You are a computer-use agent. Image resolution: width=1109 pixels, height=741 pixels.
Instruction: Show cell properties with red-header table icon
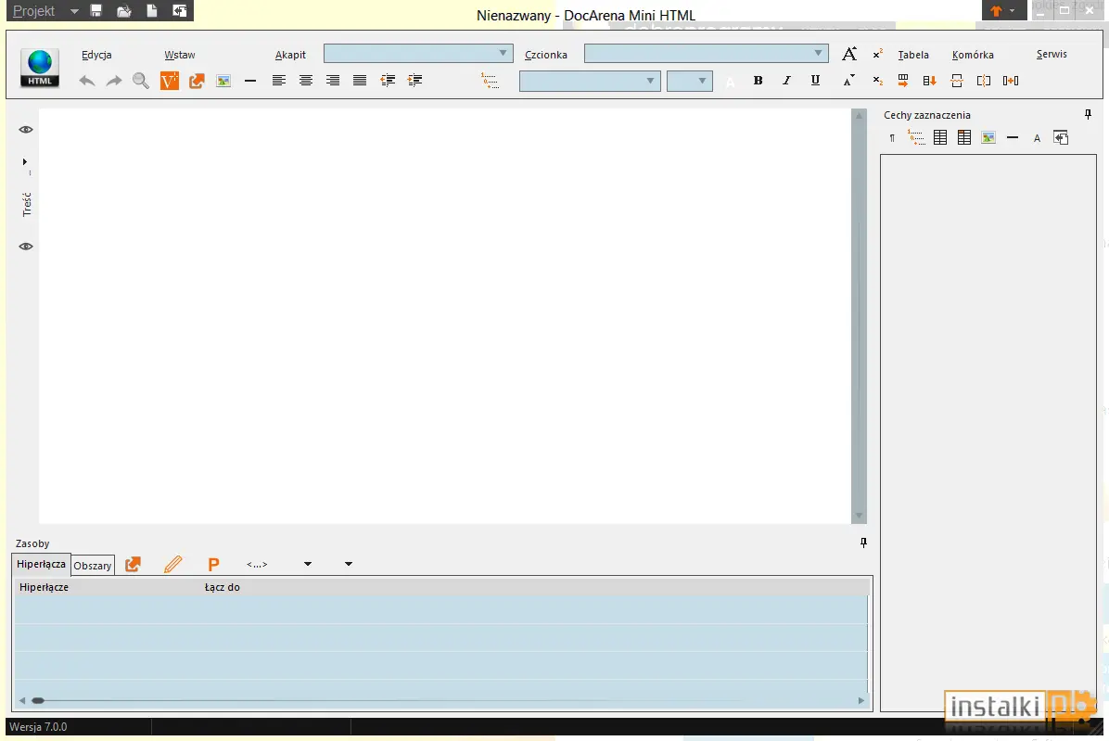point(964,137)
